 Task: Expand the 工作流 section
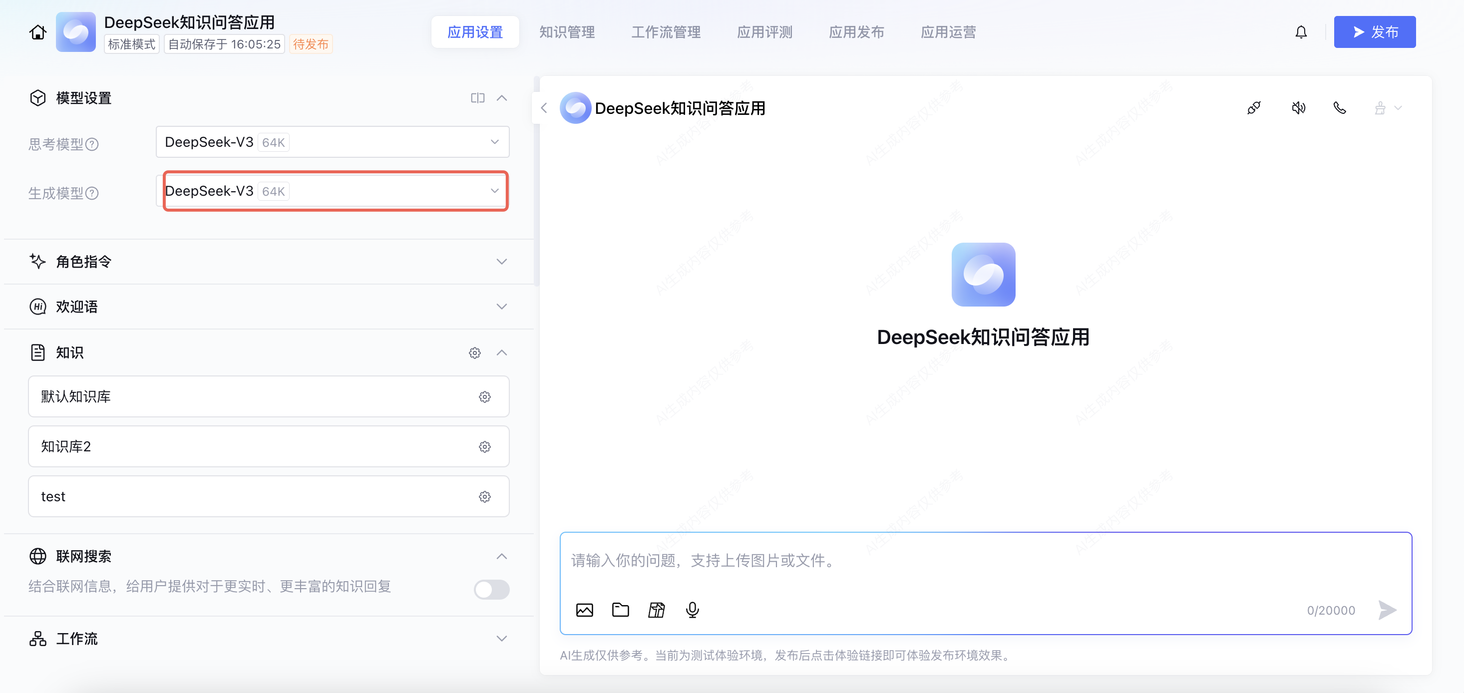coord(501,639)
